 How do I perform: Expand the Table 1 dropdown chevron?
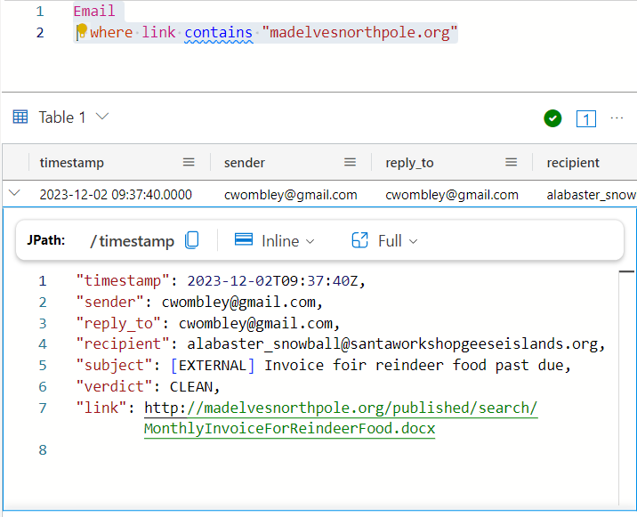pyautogui.click(x=102, y=117)
